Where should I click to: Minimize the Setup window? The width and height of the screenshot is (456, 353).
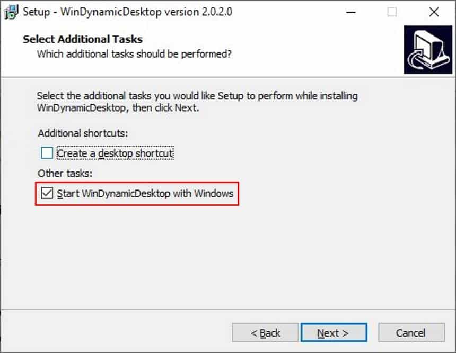[x=351, y=12]
